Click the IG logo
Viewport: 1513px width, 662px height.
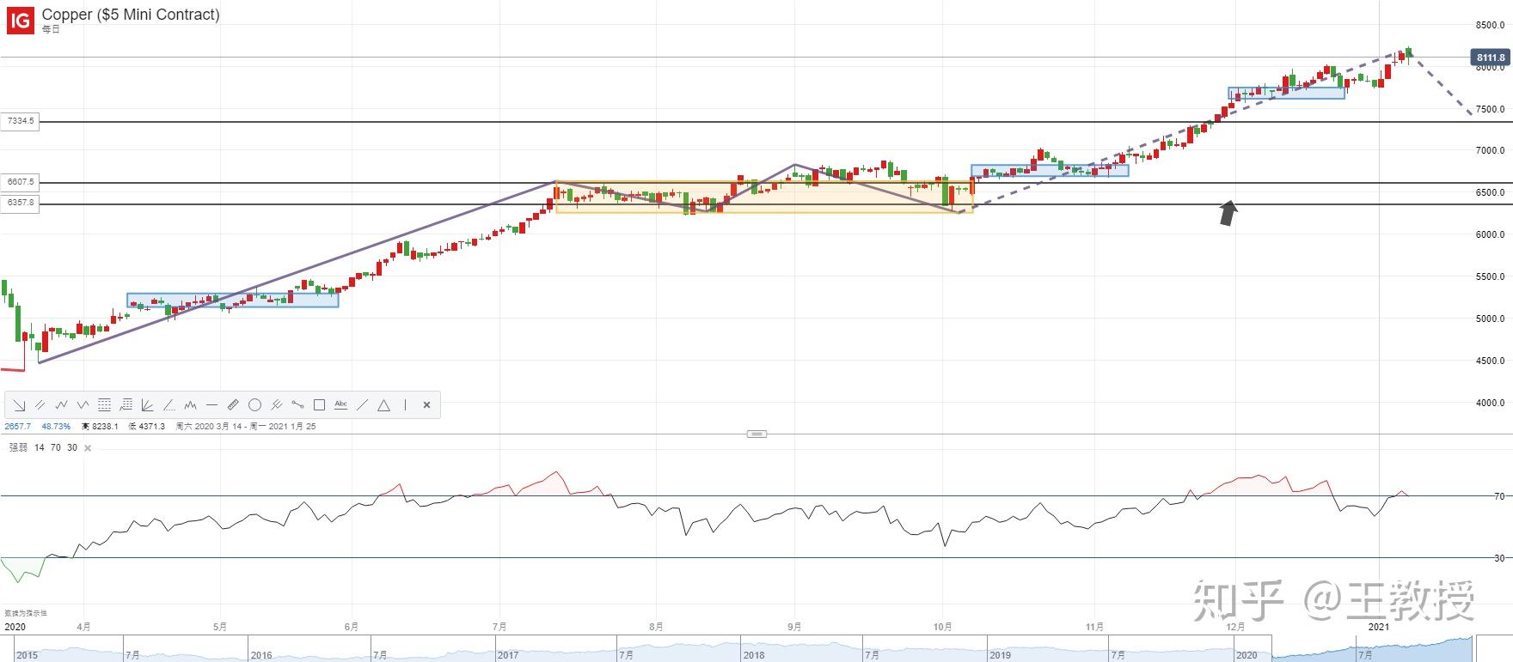20,21
